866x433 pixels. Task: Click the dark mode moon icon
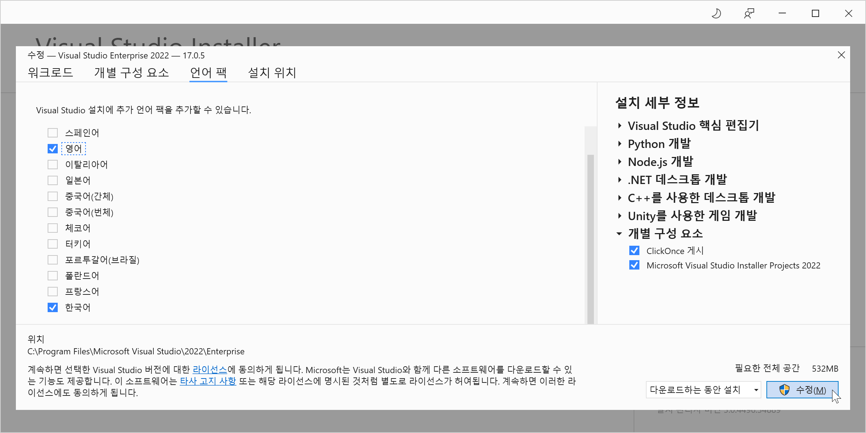pyautogui.click(x=716, y=14)
